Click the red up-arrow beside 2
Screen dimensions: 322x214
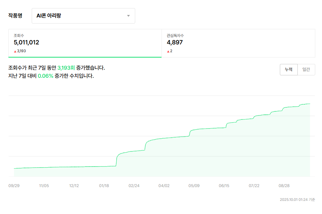[168, 51]
